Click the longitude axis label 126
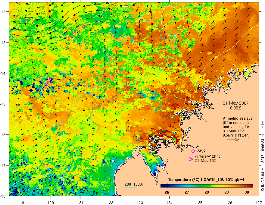Screen dimensions: 265x205 tap(229, 203)
